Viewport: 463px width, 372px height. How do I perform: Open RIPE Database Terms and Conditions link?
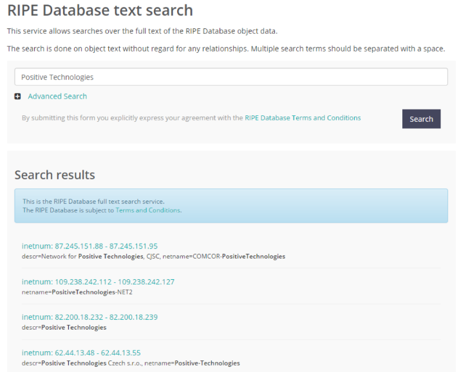click(x=303, y=118)
